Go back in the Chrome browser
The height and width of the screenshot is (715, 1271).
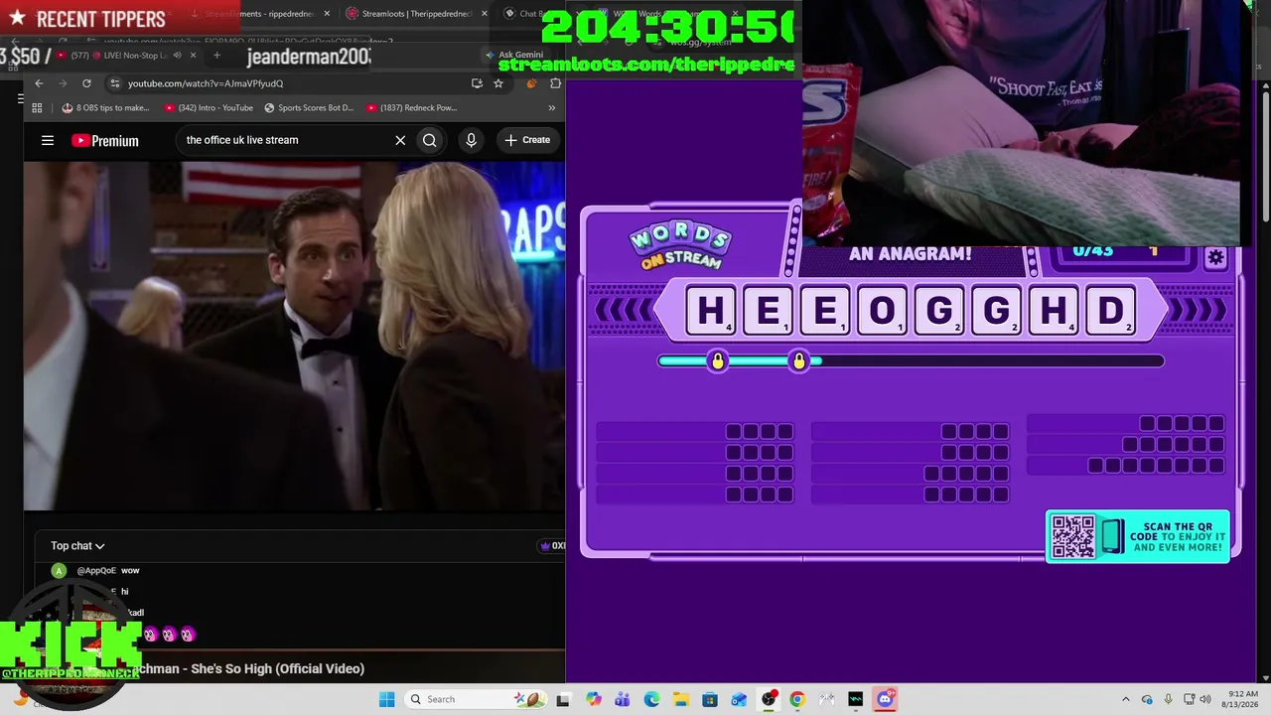(x=39, y=83)
